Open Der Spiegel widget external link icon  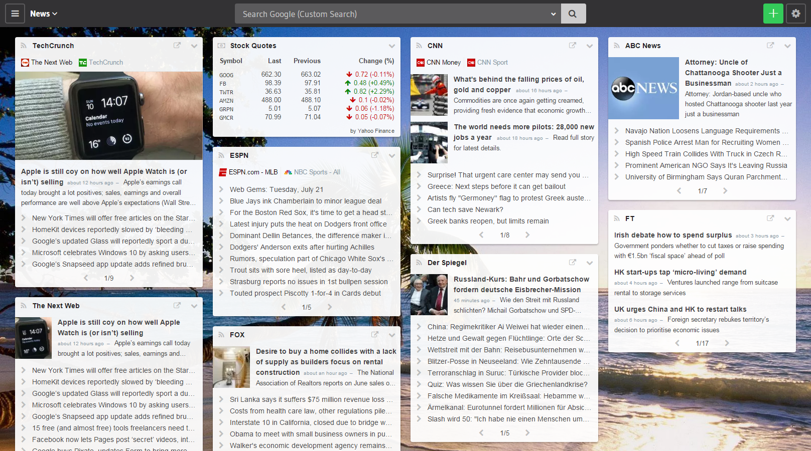[x=573, y=263]
